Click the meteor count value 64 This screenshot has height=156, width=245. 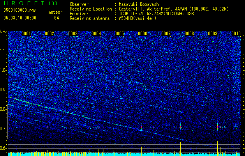pos(56,18)
